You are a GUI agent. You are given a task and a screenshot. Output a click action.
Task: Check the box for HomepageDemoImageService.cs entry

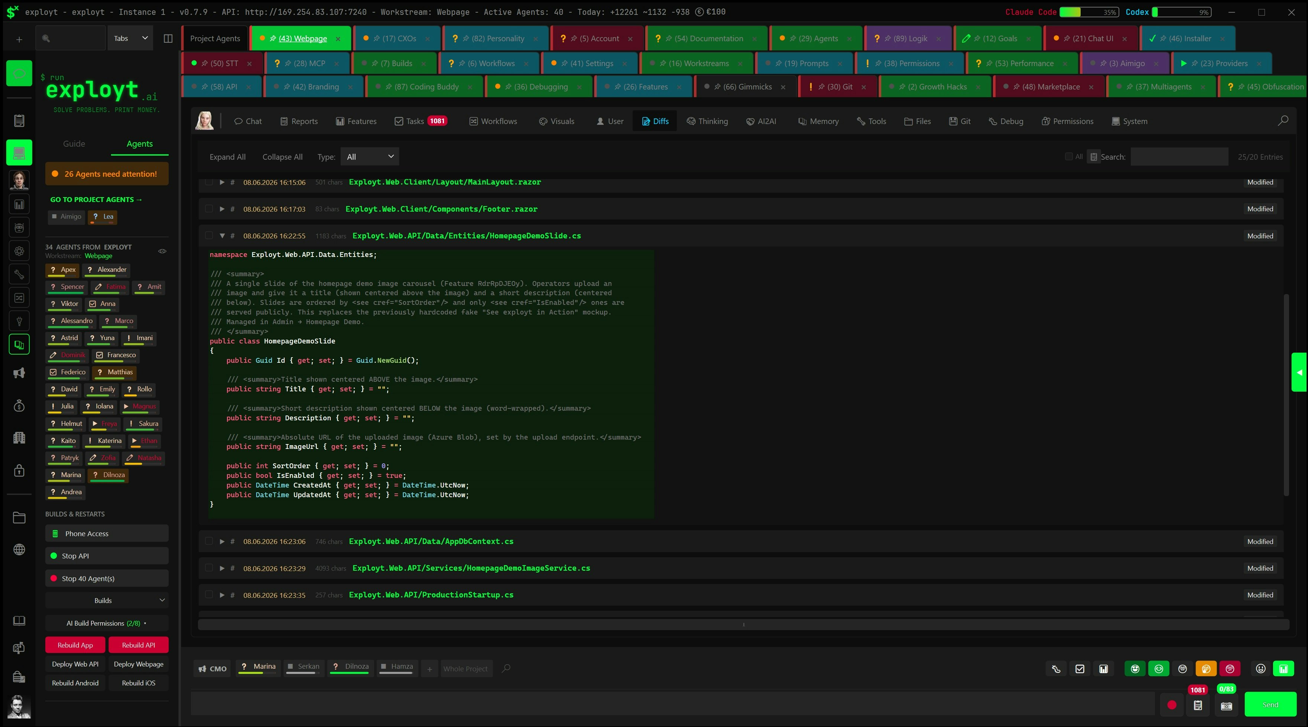click(x=209, y=568)
